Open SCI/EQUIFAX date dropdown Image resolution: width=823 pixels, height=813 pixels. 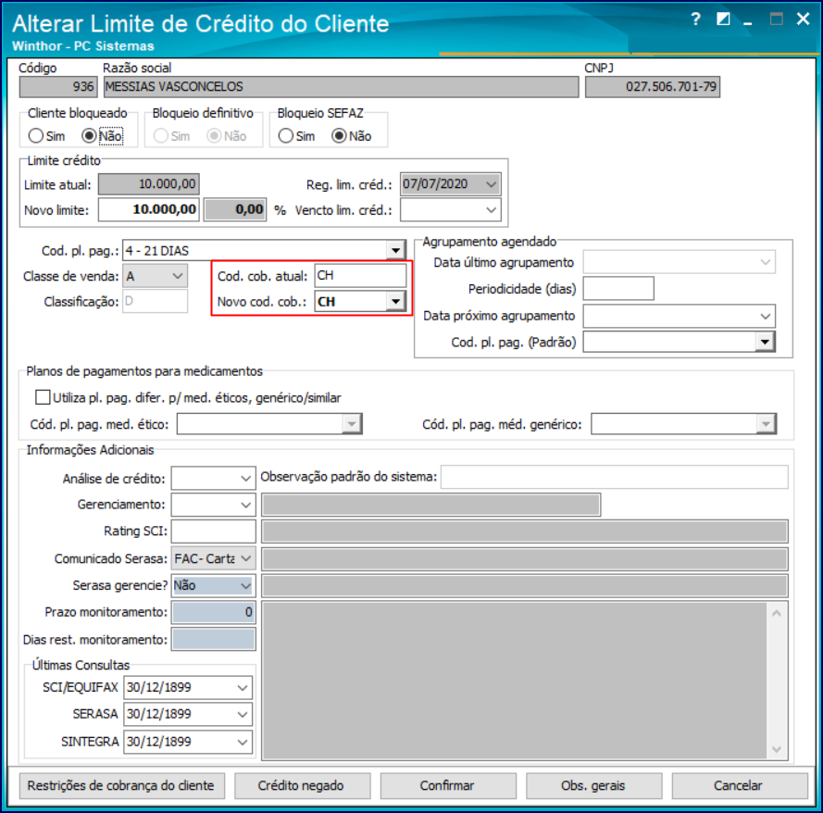pyautogui.click(x=242, y=688)
